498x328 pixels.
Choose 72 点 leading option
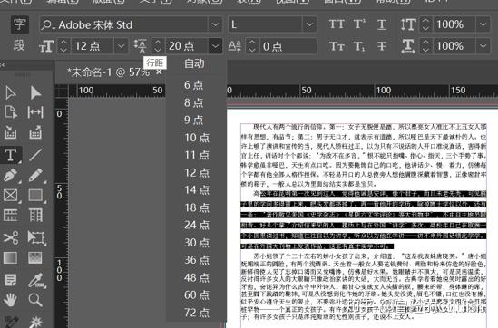click(x=197, y=313)
